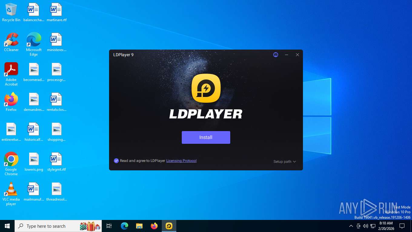Select the entirereturn... image file
The width and height of the screenshot is (412, 232).
[x=11, y=132]
